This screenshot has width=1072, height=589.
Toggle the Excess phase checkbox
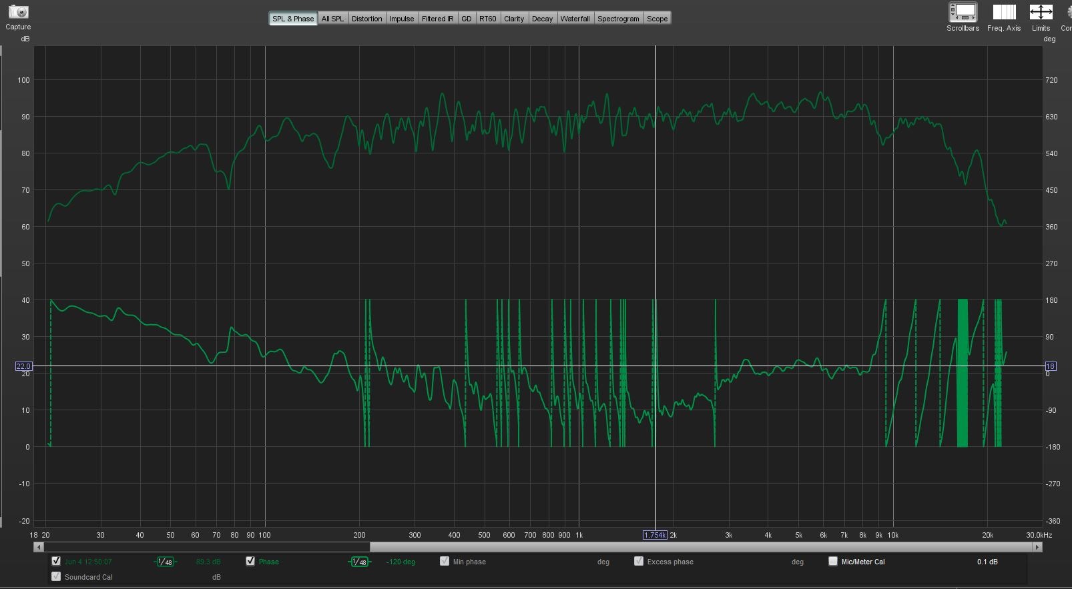coord(639,562)
